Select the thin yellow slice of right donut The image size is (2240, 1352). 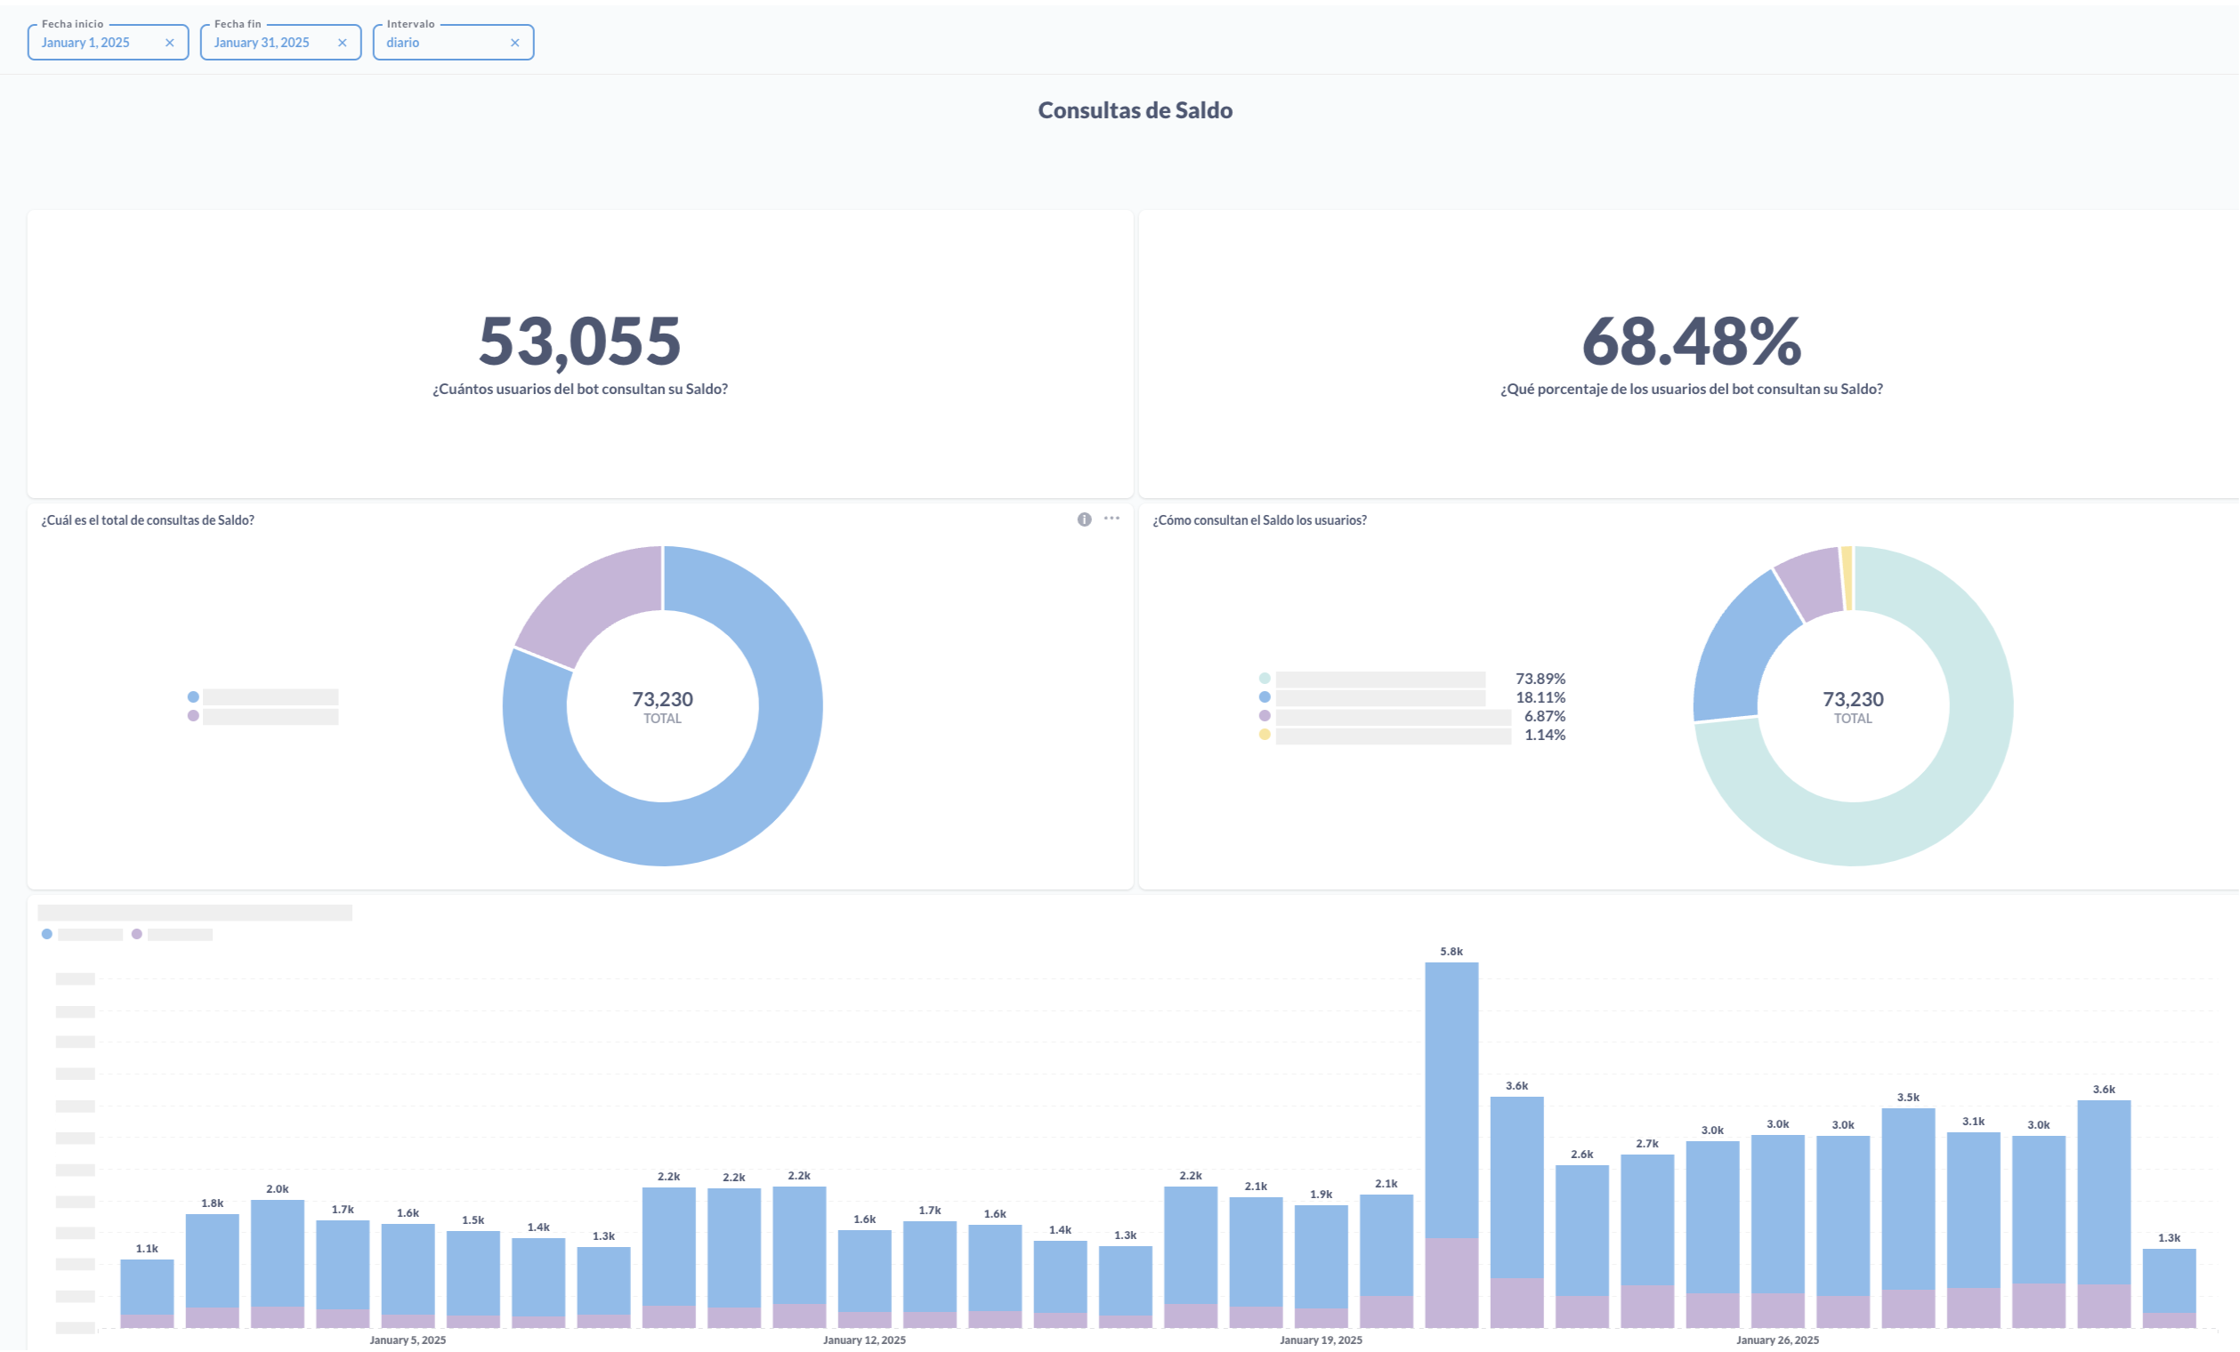tap(1848, 578)
